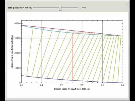The width and height of the screenshot is (135, 101).
Task: Click the x-axis tick label 0.2
Action: (x=41, y=85)
